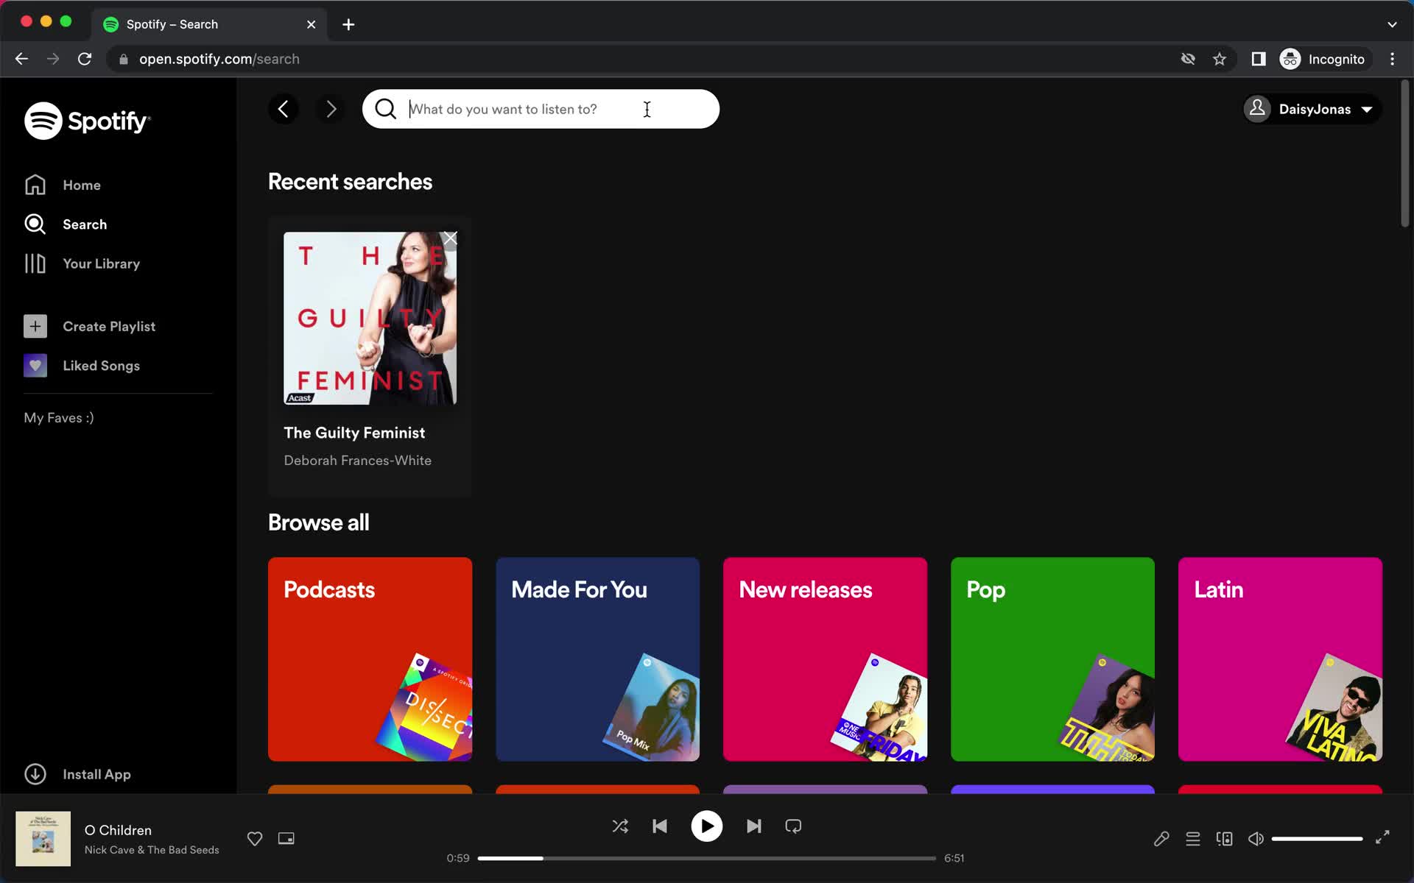
Task: Open the New releases category
Action: 825,659
